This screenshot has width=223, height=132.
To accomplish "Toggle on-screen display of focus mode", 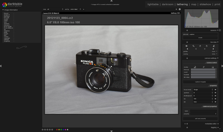I will click(215, 90).
